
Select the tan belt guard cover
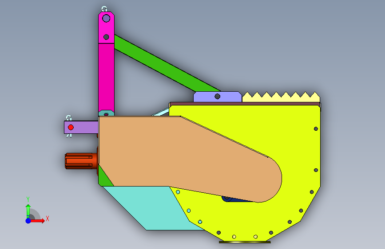189,158
